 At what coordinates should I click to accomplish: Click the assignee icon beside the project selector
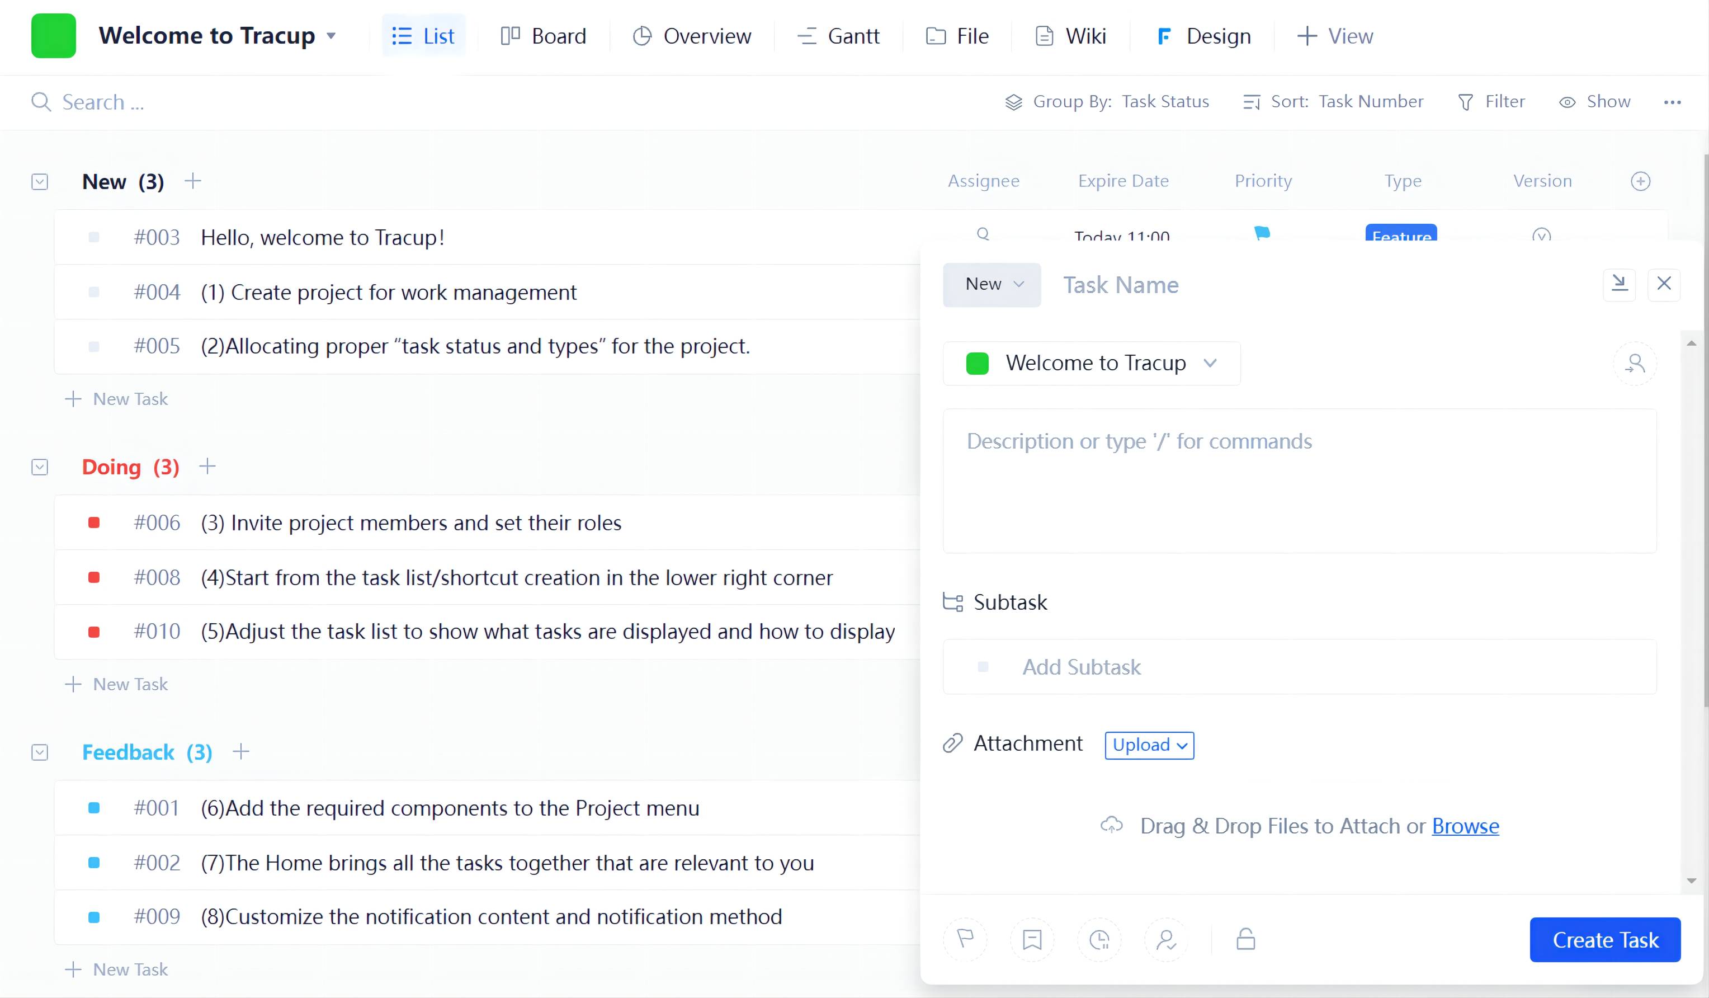point(1635,364)
